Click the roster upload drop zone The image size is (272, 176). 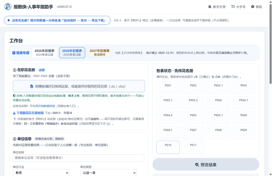click(x=79, y=86)
